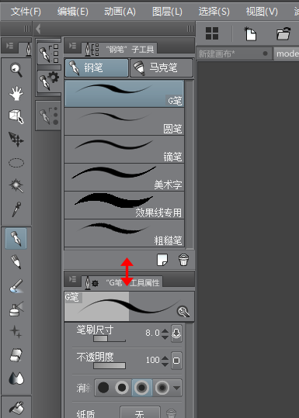The height and width of the screenshot is (418, 299).
Task: Select the 粗糙笔 sub tool
Action: pos(124,233)
